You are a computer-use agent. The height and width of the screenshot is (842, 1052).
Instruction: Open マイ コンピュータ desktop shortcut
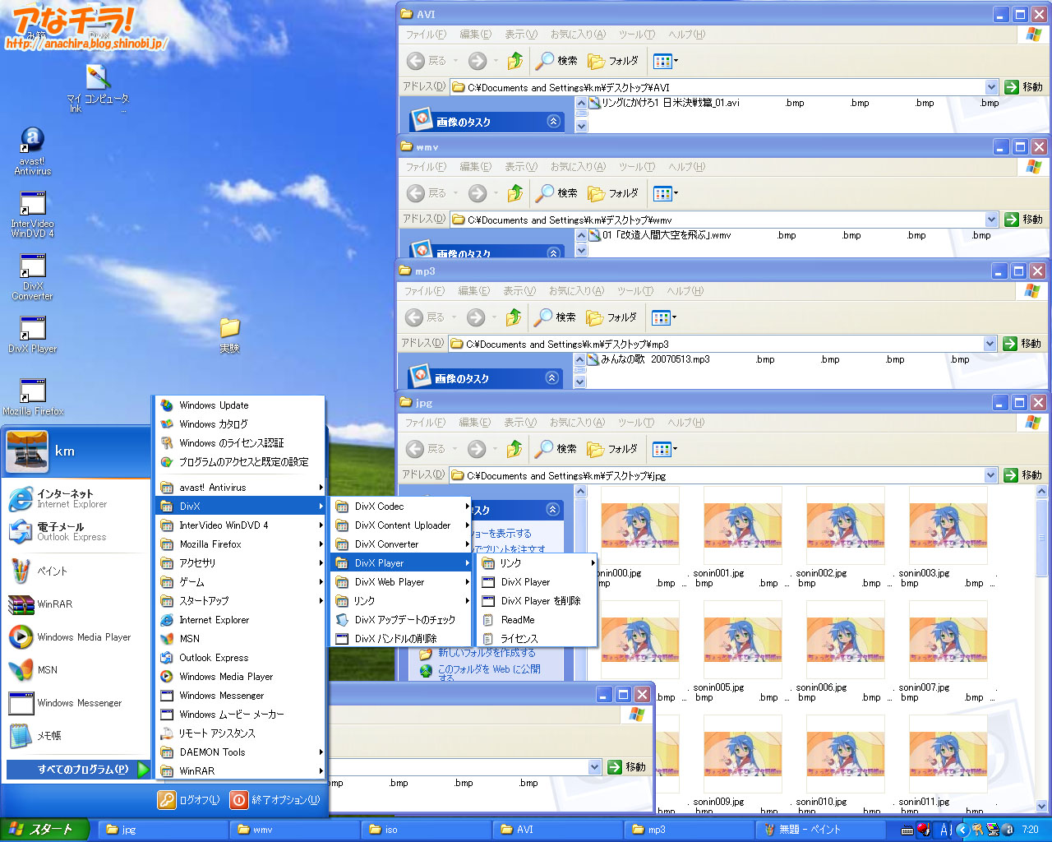[x=97, y=89]
